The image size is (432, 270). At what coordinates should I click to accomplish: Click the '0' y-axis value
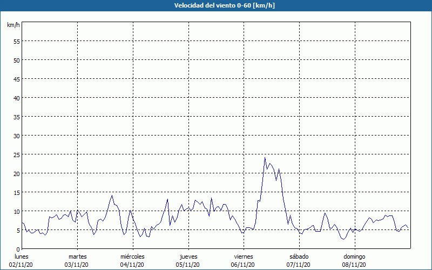click(18, 249)
